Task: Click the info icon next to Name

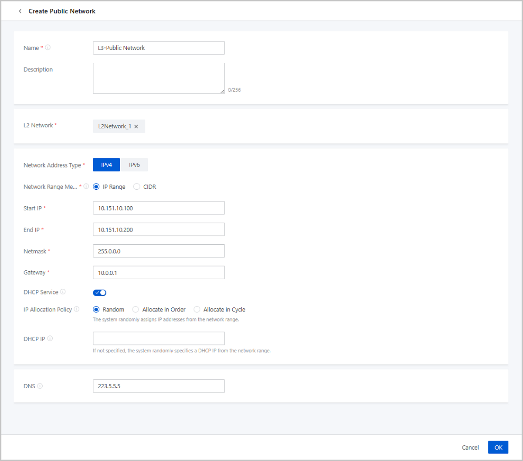Action: point(48,48)
